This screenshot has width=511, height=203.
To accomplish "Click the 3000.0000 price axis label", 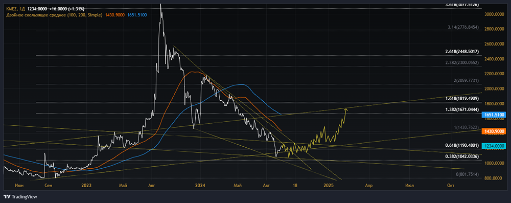I will [494, 14].
